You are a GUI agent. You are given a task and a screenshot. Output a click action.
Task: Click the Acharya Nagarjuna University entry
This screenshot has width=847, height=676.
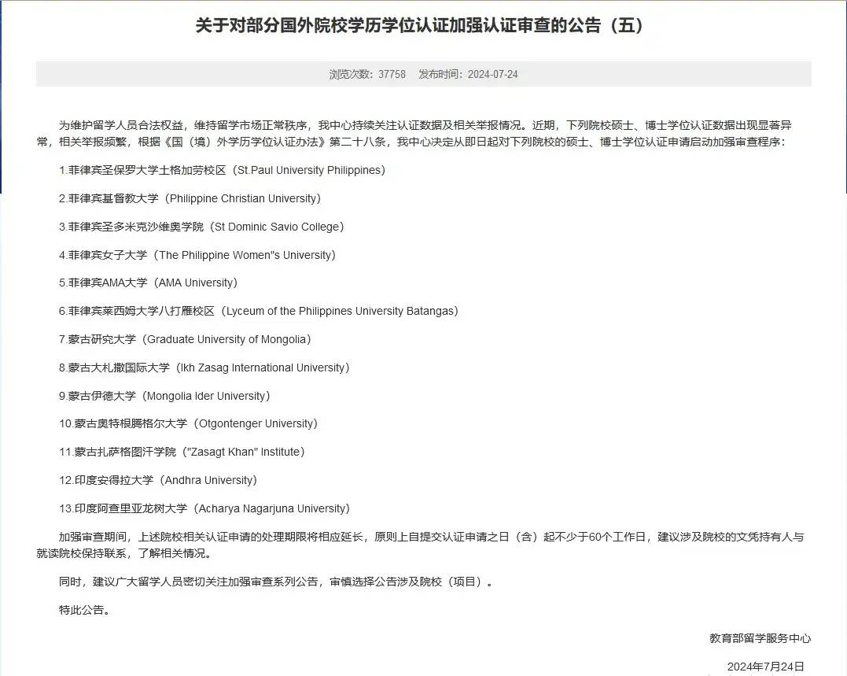[x=204, y=508]
